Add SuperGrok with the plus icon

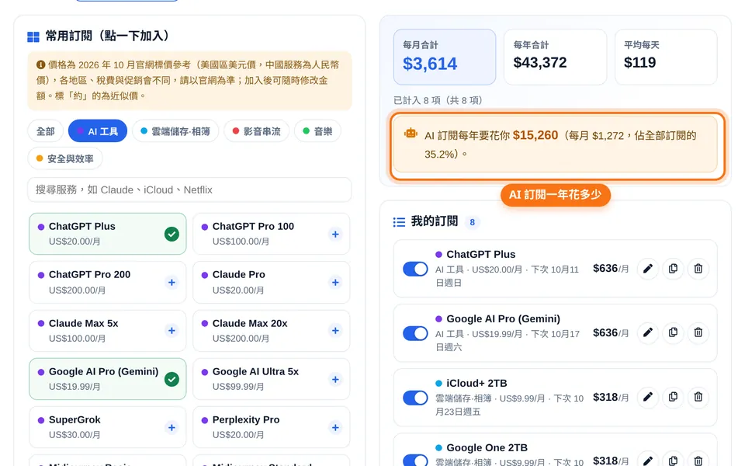pyautogui.click(x=172, y=427)
